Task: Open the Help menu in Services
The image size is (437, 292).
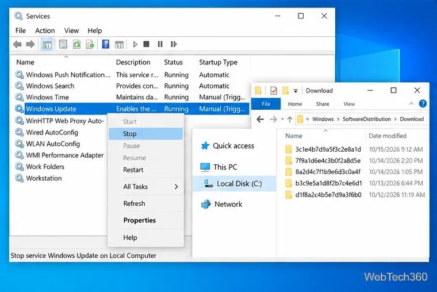Action: coord(95,30)
